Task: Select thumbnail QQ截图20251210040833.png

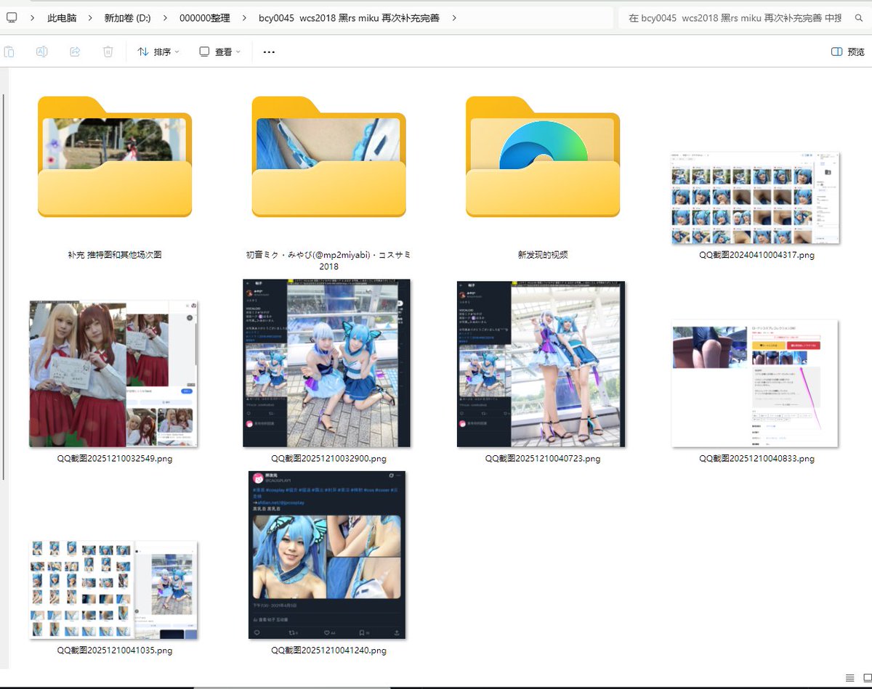Action: click(x=755, y=383)
